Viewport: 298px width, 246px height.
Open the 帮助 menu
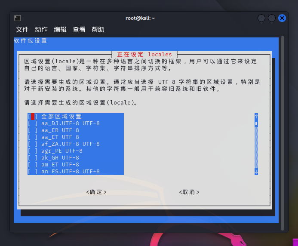pos(98,30)
